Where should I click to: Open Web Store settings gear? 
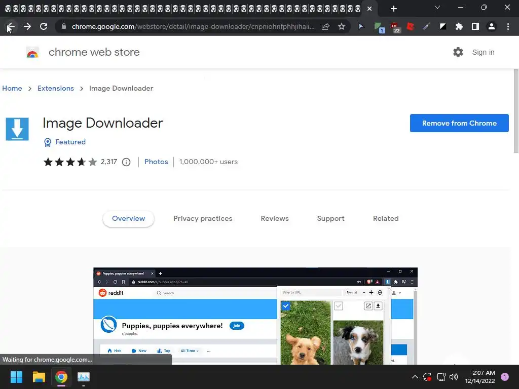[x=458, y=52]
